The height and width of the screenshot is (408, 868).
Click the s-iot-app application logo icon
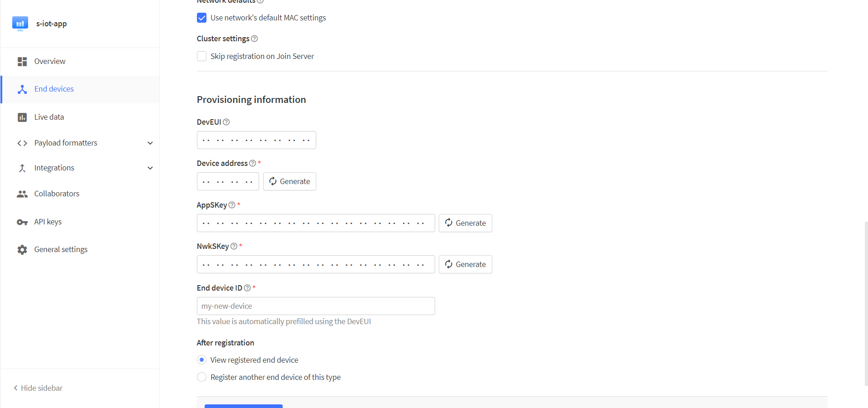[x=20, y=24]
